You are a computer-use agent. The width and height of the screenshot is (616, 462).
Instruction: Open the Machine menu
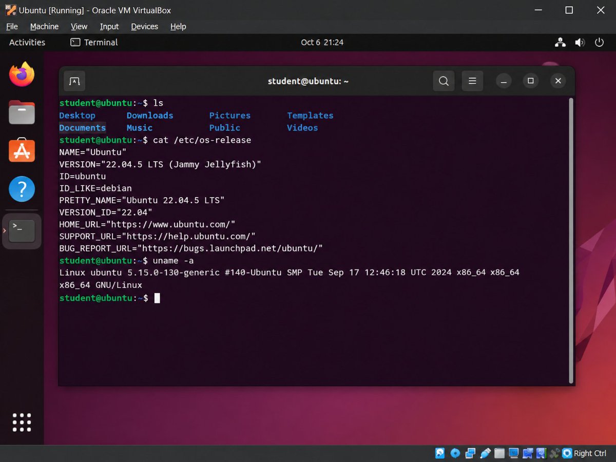pos(44,26)
